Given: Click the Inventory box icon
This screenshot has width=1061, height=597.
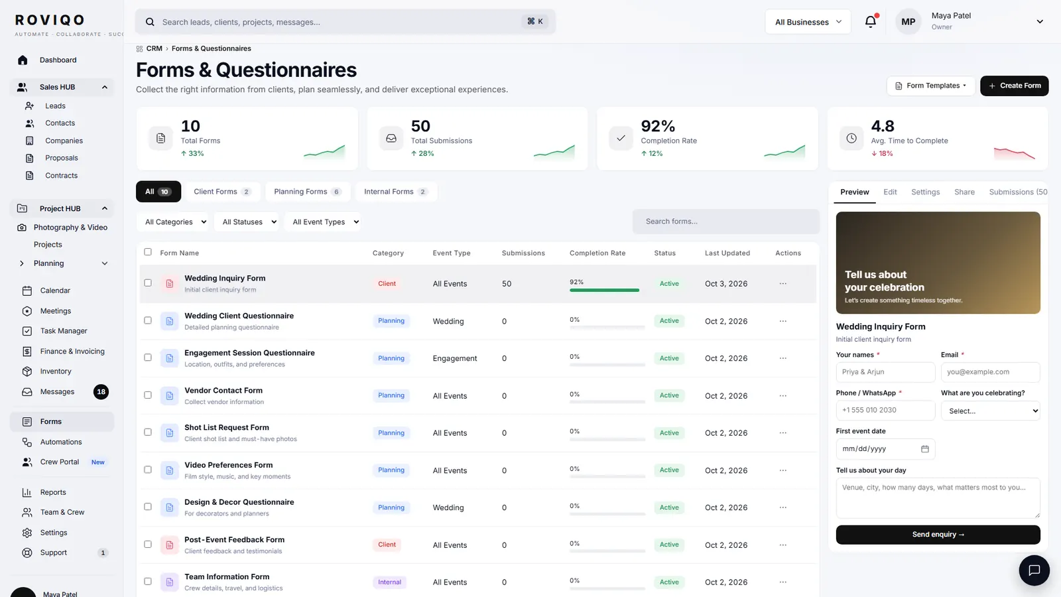Looking at the screenshot, I should click(27, 371).
